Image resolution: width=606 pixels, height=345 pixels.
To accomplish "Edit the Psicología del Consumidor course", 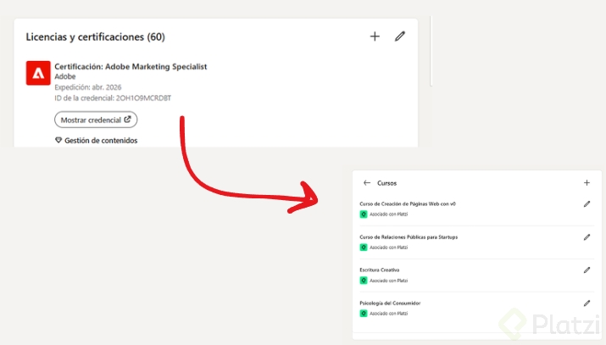I will pos(587,303).
